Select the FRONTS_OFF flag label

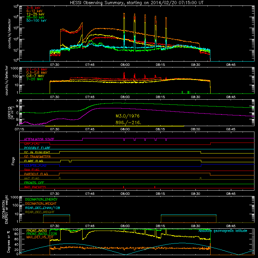pos(34,183)
